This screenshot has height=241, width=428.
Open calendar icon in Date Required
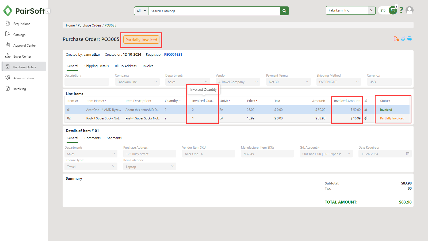click(x=408, y=154)
